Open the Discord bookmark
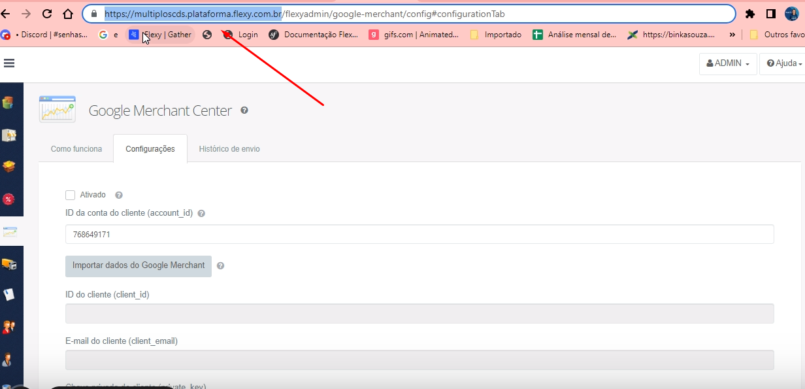The image size is (805, 389). (x=45, y=35)
